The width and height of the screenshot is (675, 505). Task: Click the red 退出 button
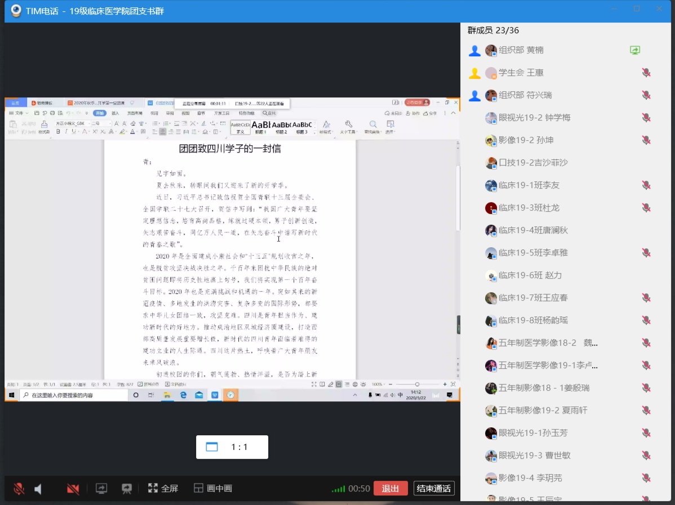pos(390,489)
